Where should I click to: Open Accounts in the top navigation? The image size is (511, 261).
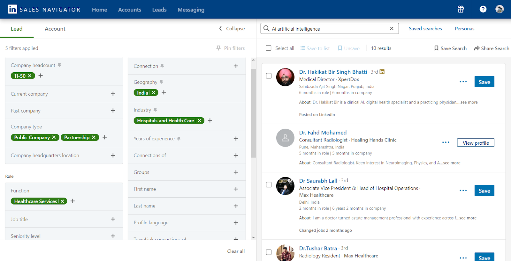click(130, 10)
